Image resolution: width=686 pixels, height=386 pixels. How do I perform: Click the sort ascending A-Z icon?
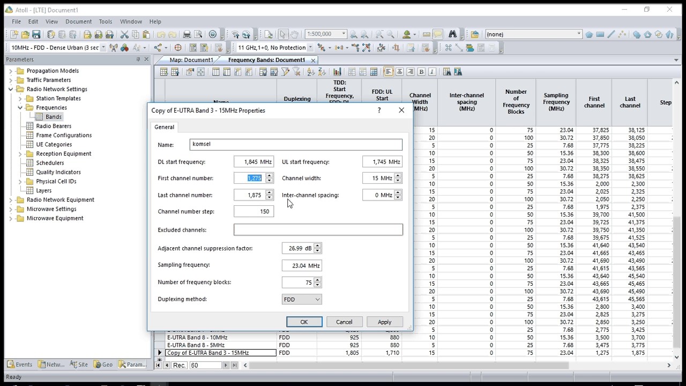[x=311, y=72]
